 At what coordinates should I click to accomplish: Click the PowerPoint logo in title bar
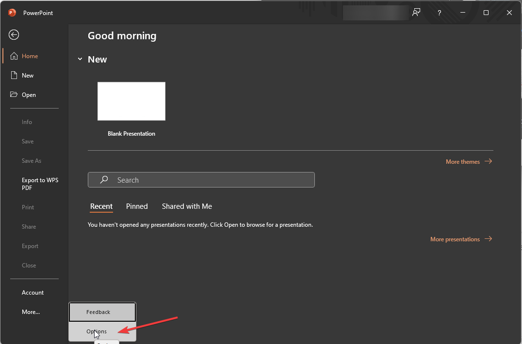[x=12, y=13]
